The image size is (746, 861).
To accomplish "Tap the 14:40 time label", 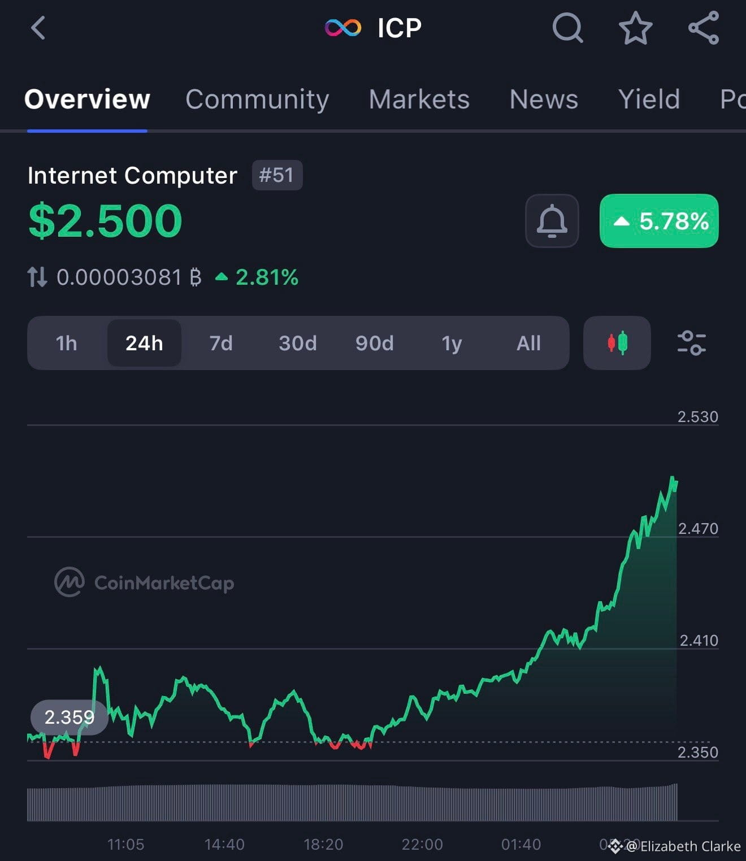I will tap(224, 845).
